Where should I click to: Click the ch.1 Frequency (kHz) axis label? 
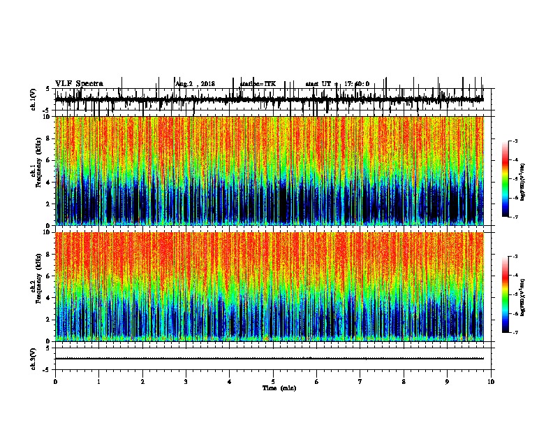click(36, 162)
